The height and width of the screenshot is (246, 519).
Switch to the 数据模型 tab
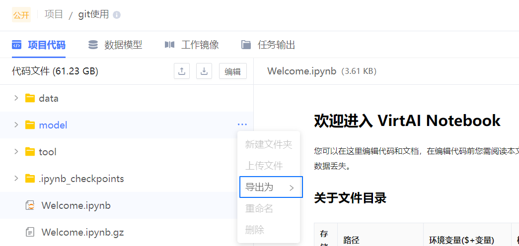coord(115,45)
